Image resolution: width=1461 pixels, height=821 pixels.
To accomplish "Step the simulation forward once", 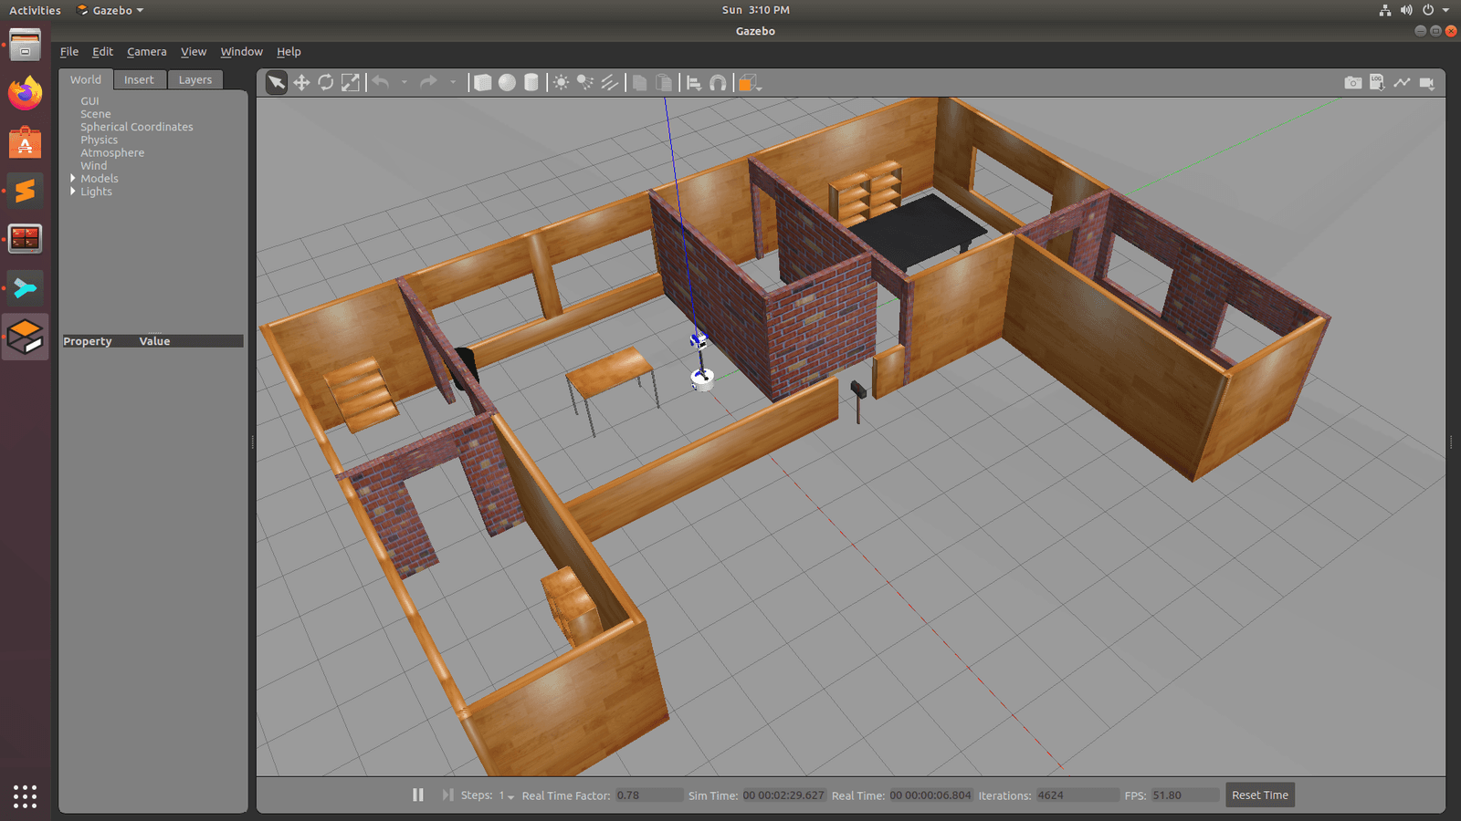I will (447, 795).
